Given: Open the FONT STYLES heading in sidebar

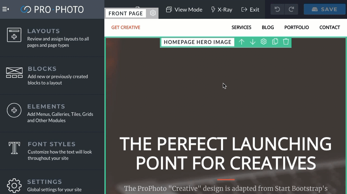Looking at the screenshot, I should point(52,144).
